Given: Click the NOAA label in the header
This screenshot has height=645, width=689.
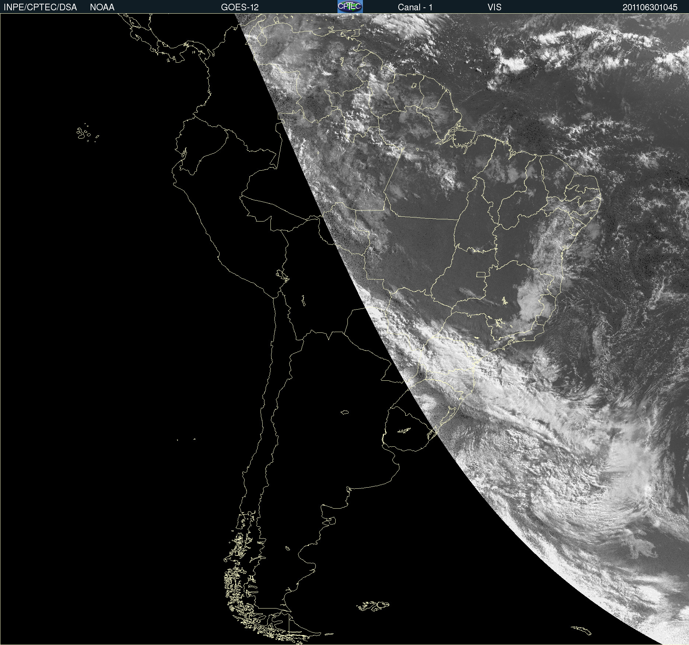Looking at the screenshot, I should point(102,7).
